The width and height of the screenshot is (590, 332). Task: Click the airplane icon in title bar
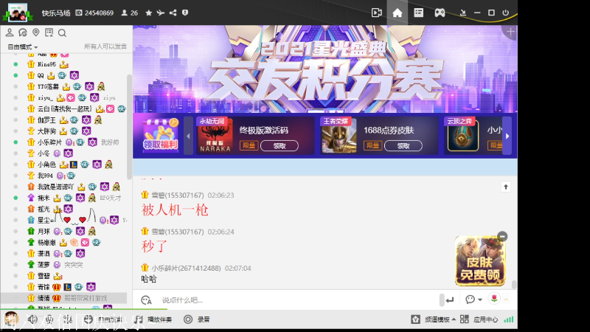coord(161,13)
